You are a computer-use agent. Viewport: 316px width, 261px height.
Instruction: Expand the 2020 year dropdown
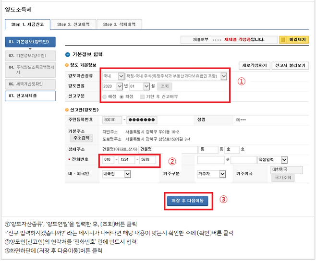[113, 86]
